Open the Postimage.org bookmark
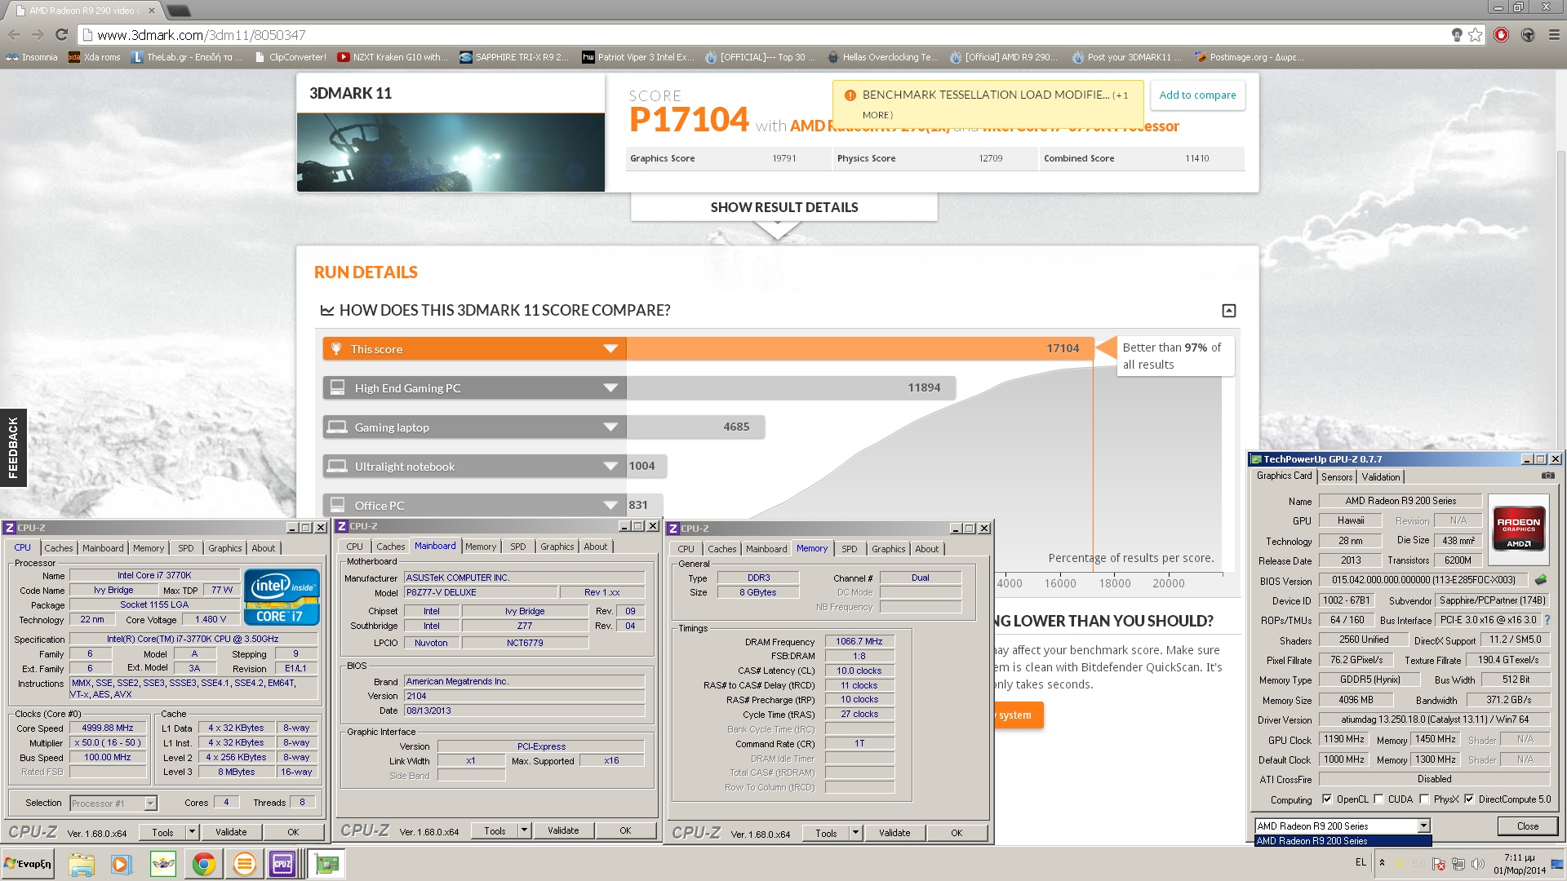The width and height of the screenshot is (1567, 881). coord(1249,57)
